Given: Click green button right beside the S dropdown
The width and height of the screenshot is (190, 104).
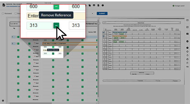Looking at the screenshot, I should coord(18,44).
